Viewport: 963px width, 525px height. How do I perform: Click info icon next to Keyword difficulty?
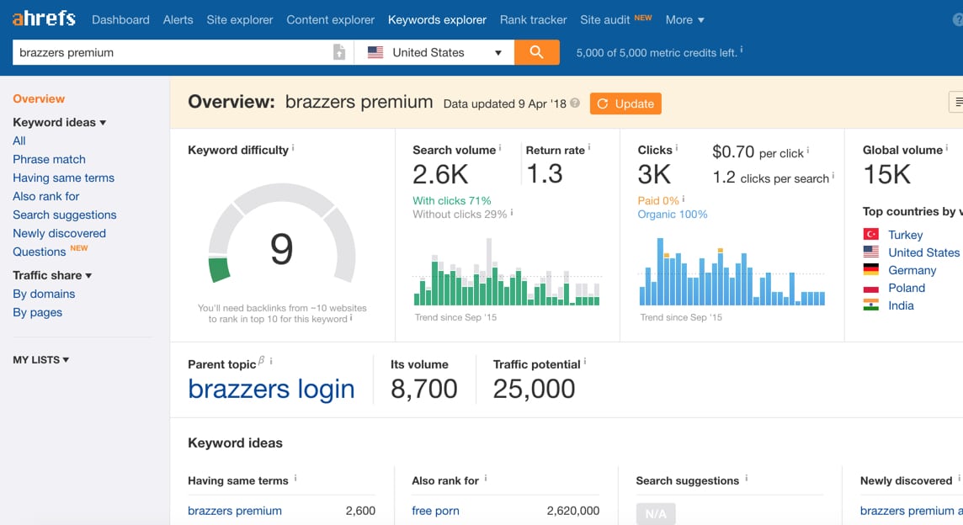coord(293,149)
